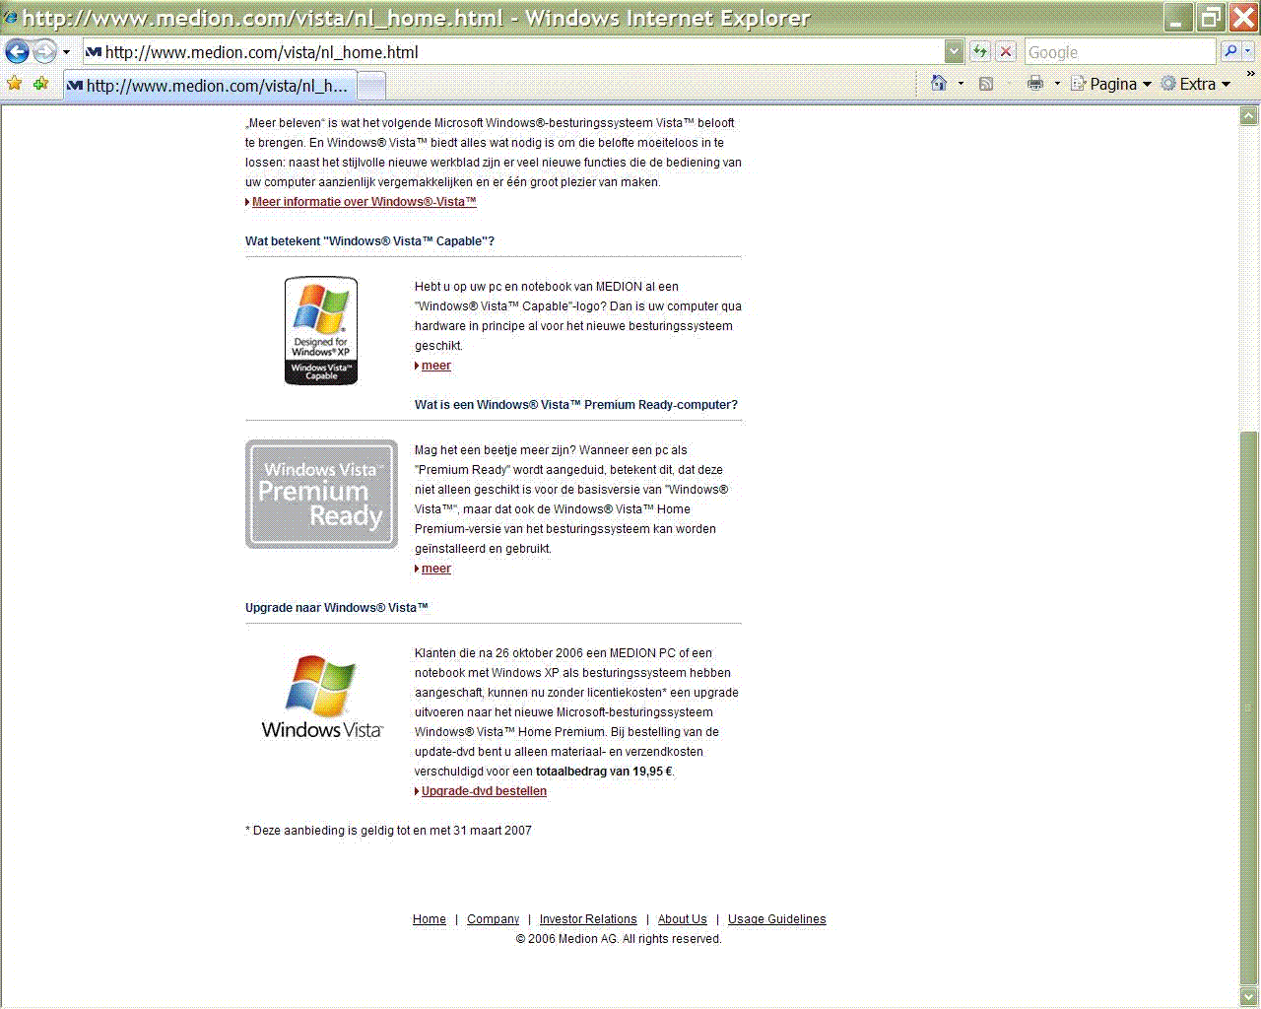The height and width of the screenshot is (1009, 1261).
Task: Click 'meer' link under Premium Ready text
Action: (x=435, y=569)
